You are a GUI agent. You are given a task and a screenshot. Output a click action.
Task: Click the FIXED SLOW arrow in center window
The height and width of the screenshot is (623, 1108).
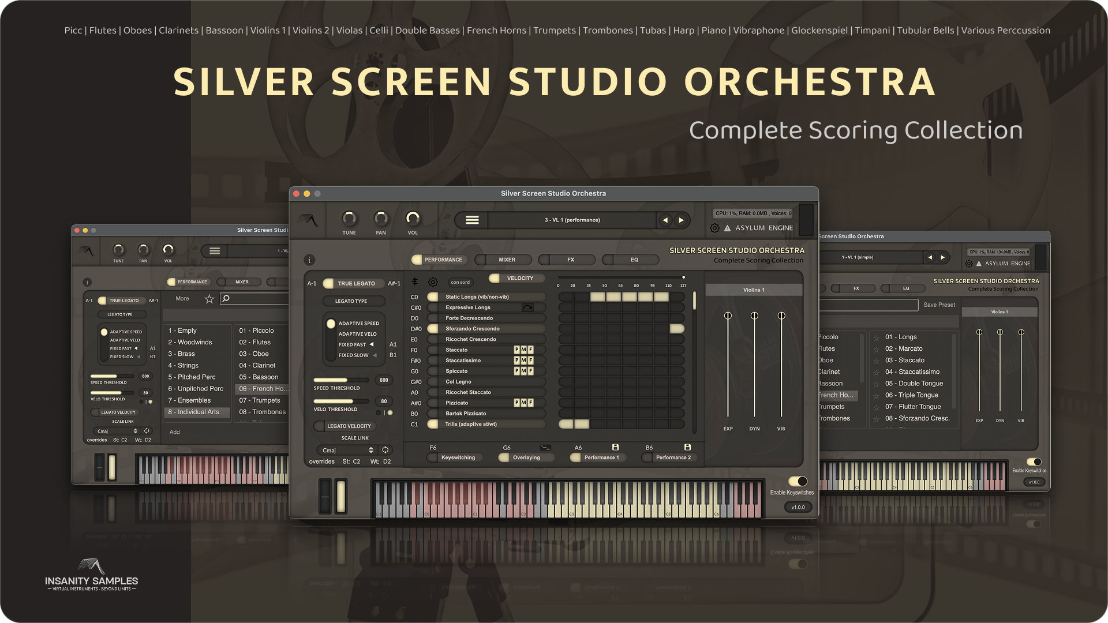375,355
